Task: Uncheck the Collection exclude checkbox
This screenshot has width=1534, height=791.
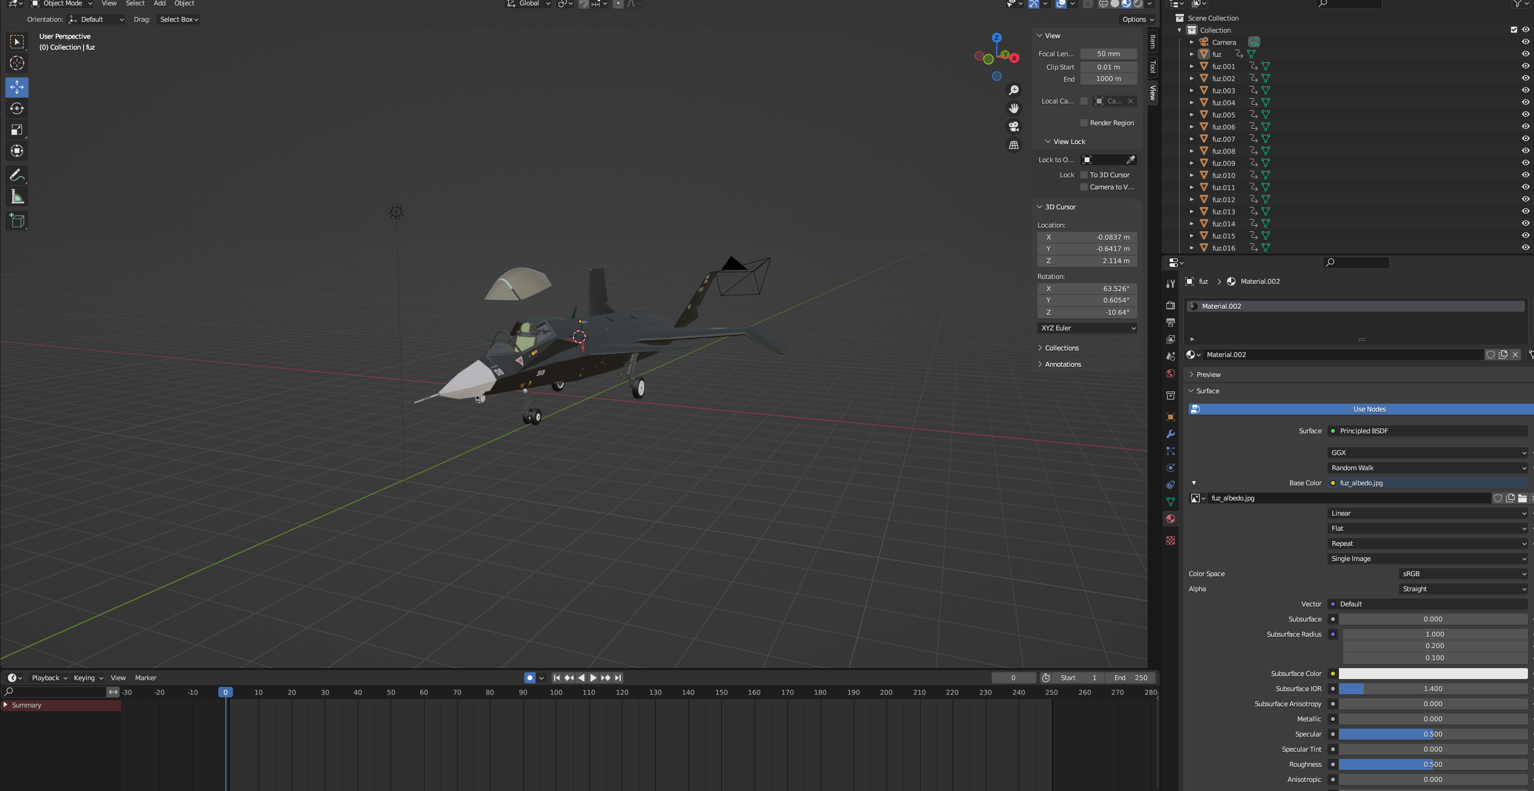Action: tap(1514, 30)
